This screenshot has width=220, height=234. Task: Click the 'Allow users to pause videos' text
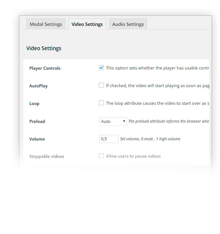pos(133,156)
